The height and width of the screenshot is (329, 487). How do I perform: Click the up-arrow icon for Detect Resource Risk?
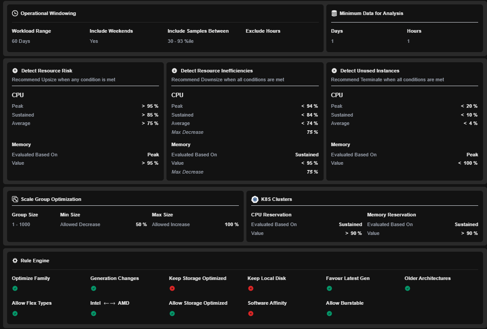click(x=15, y=71)
